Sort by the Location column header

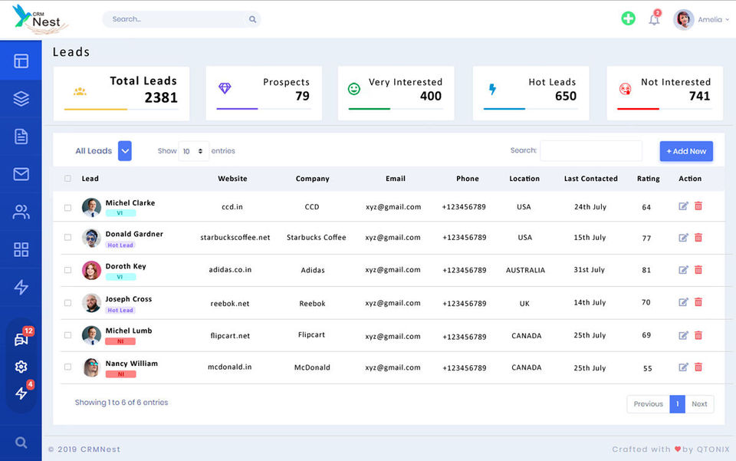coord(524,179)
